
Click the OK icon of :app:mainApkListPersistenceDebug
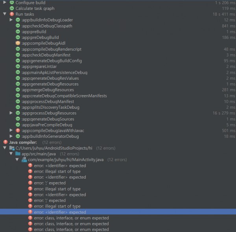tap(18, 72)
